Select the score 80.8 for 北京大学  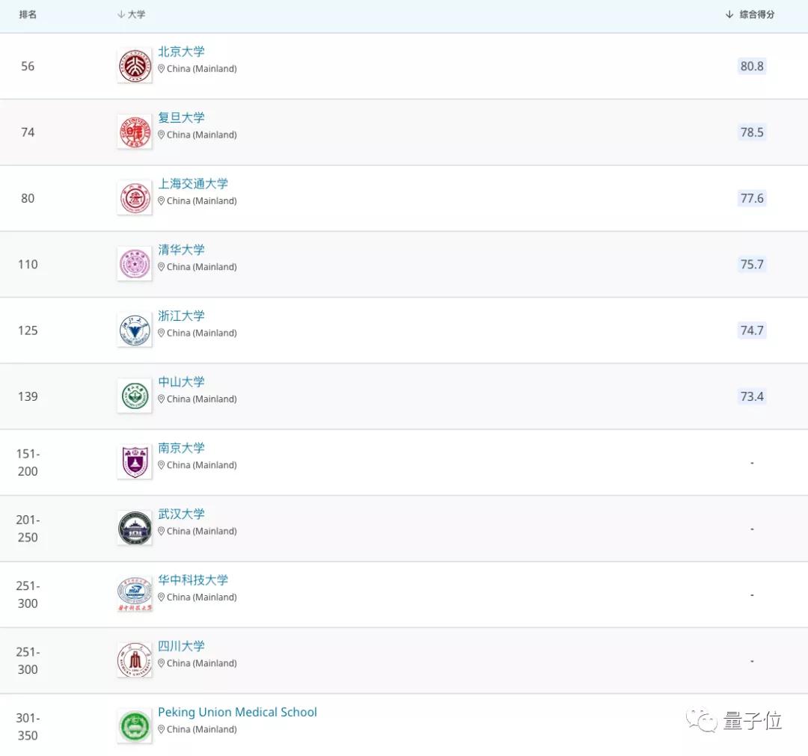point(751,66)
